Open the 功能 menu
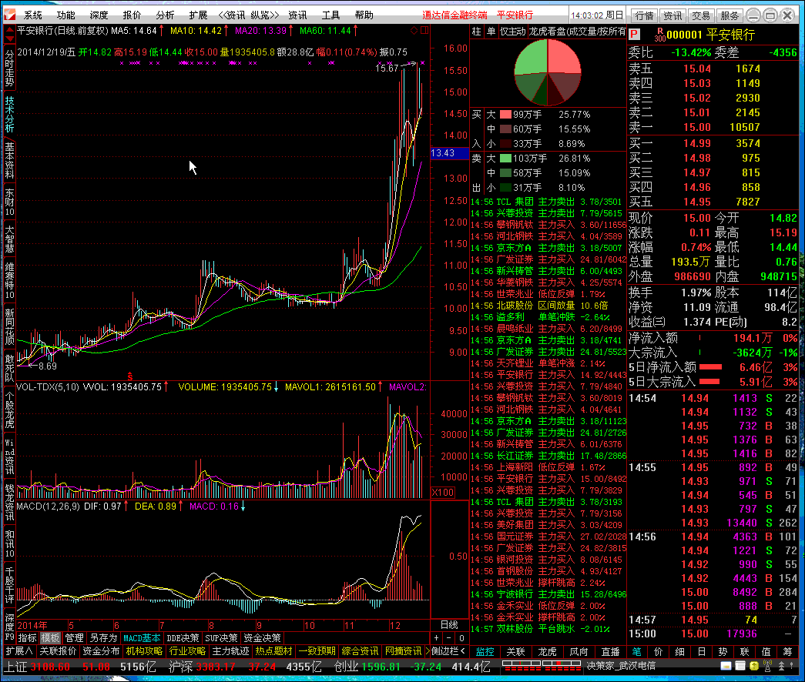This screenshot has height=682, width=805. pyautogui.click(x=65, y=15)
